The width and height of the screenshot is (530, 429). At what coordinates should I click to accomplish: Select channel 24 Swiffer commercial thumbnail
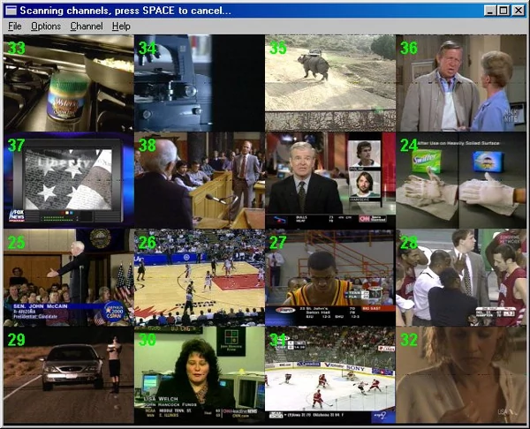pos(461,180)
